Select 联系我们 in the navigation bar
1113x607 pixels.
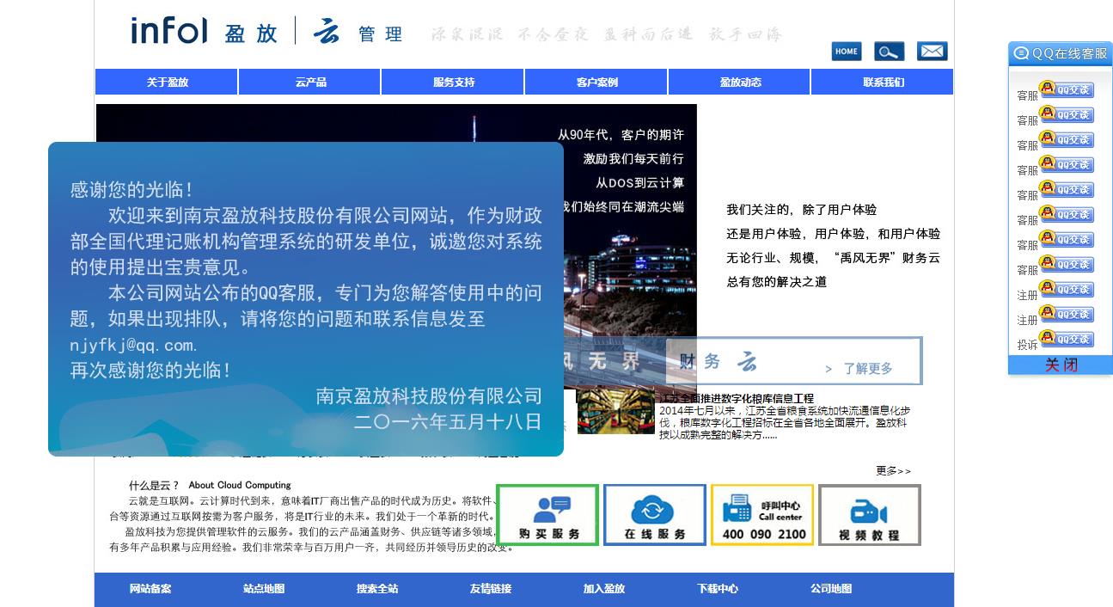[x=883, y=83]
